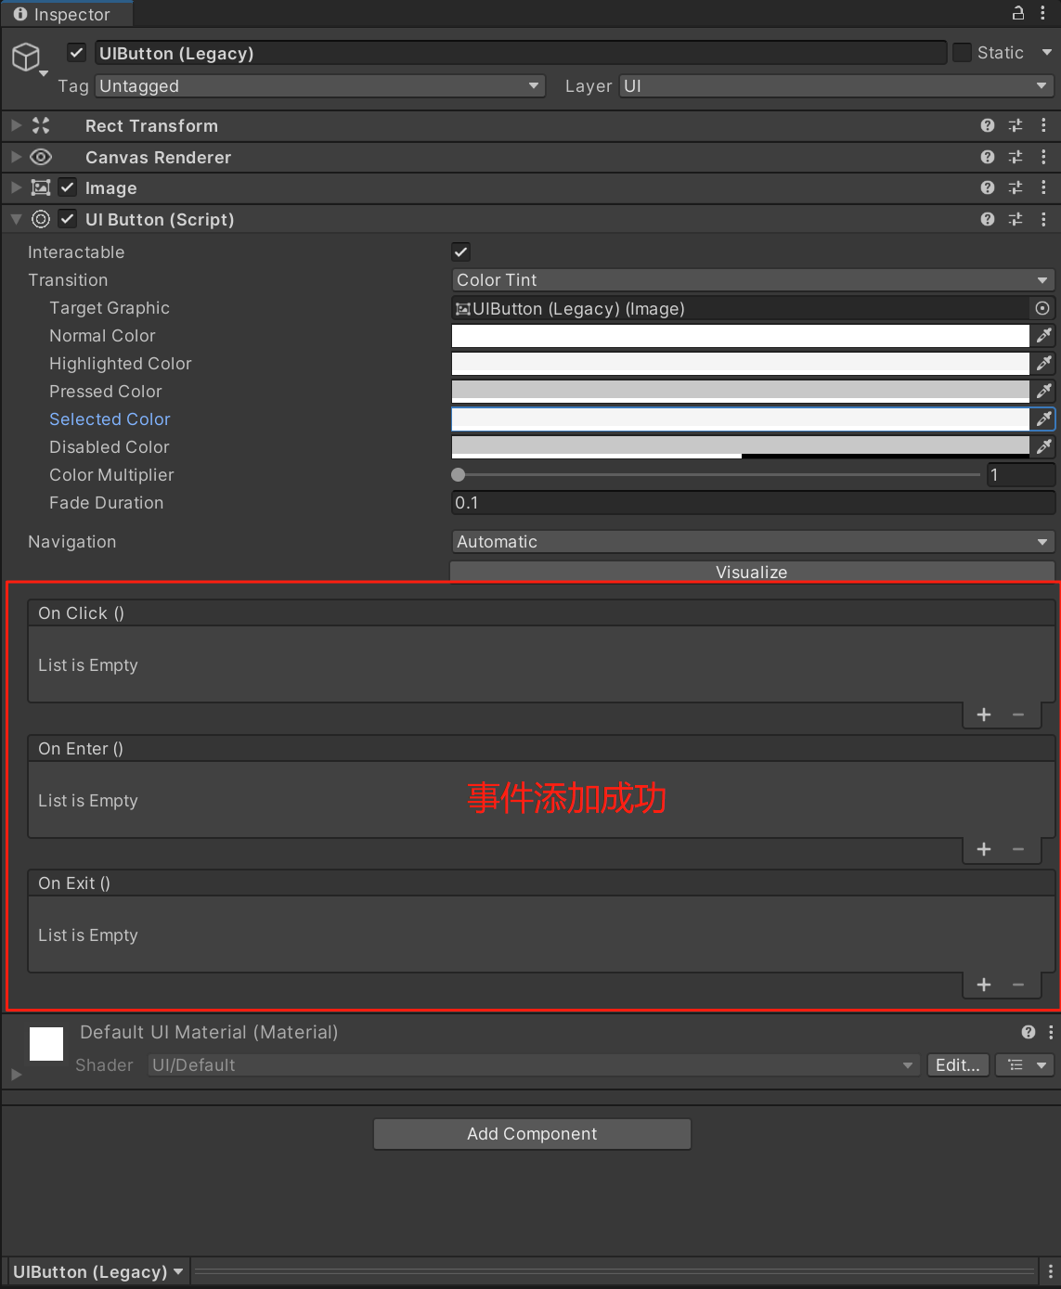Viewport: 1061px width, 1289px height.
Task: Click the GameObject cube icon selector
Action: (x=25, y=56)
